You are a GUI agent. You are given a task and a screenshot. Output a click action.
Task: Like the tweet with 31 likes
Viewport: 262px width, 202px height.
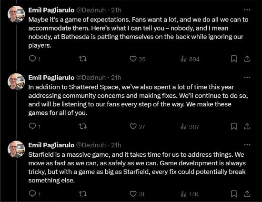point(137,194)
